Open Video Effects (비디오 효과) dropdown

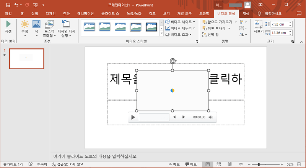[178, 35]
